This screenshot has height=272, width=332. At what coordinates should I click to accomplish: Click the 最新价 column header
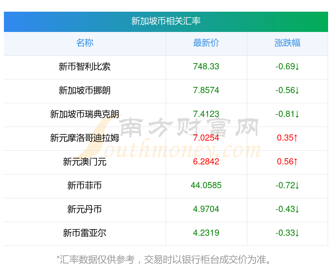206,43
